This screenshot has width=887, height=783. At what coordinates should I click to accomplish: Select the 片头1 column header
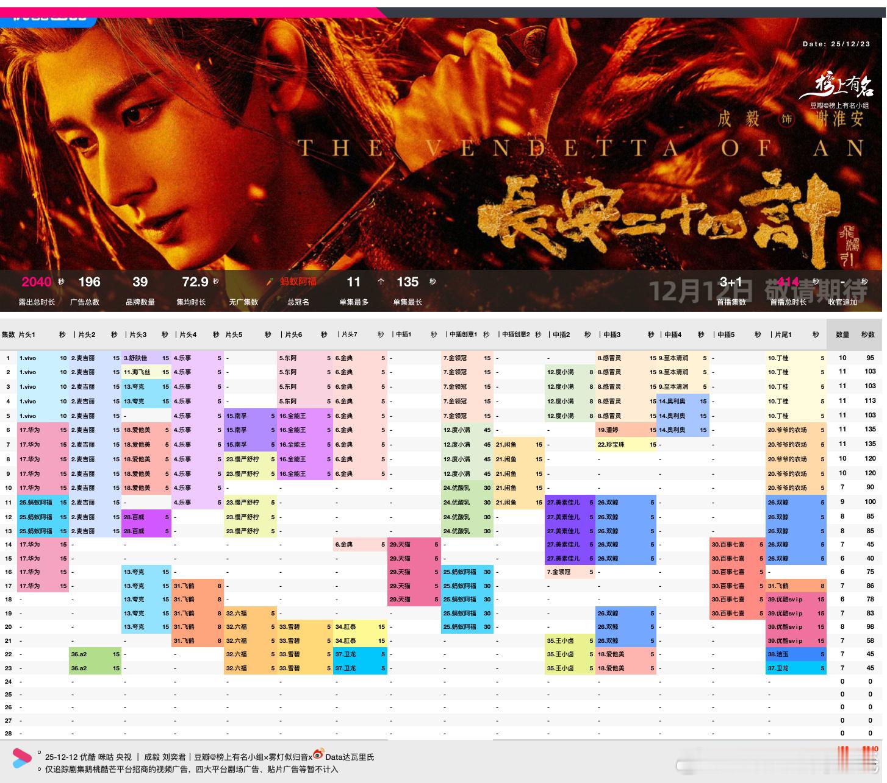[27, 335]
